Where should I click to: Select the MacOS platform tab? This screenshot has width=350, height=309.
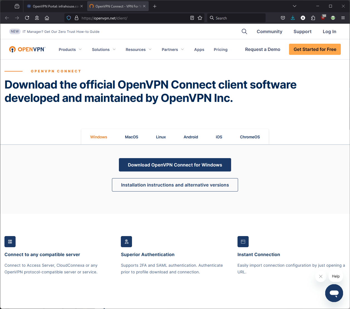coord(131,137)
